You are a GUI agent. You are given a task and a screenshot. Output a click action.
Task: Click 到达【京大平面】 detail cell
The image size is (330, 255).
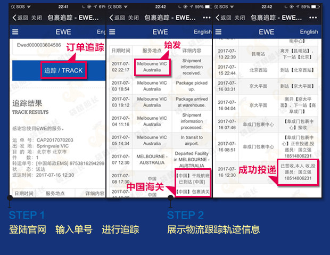297,86
